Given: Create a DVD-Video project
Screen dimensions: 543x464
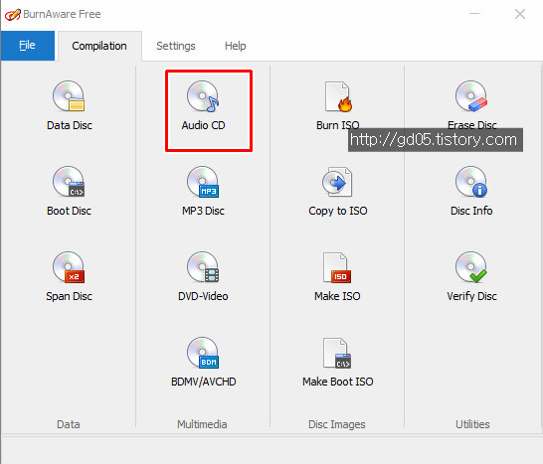Looking at the screenshot, I should [203, 277].
